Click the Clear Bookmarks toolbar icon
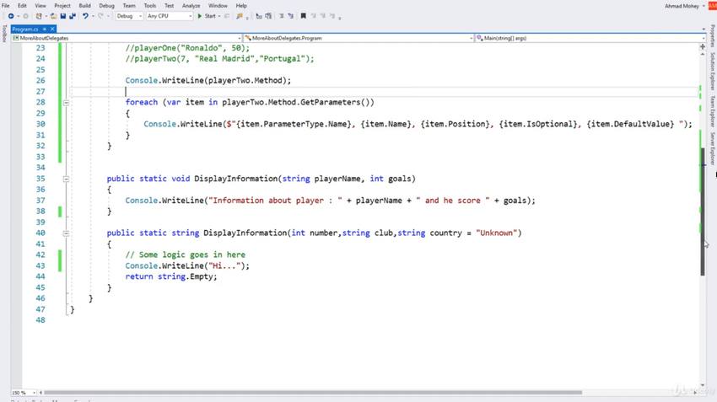 [x=332, y=16]
